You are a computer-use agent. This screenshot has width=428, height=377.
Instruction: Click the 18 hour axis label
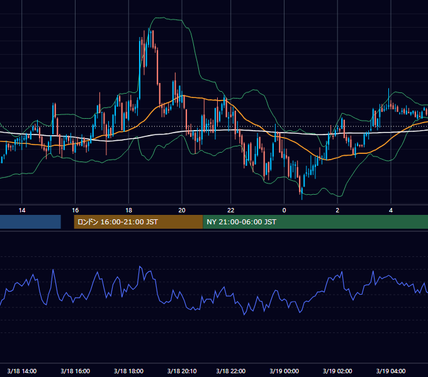128,210
